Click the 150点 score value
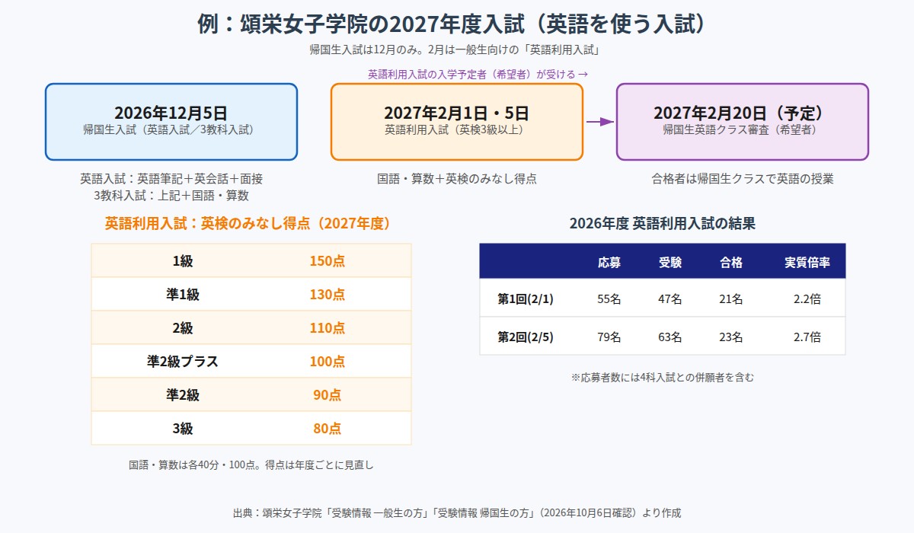914x533 pixels. (x=327, y=261)
